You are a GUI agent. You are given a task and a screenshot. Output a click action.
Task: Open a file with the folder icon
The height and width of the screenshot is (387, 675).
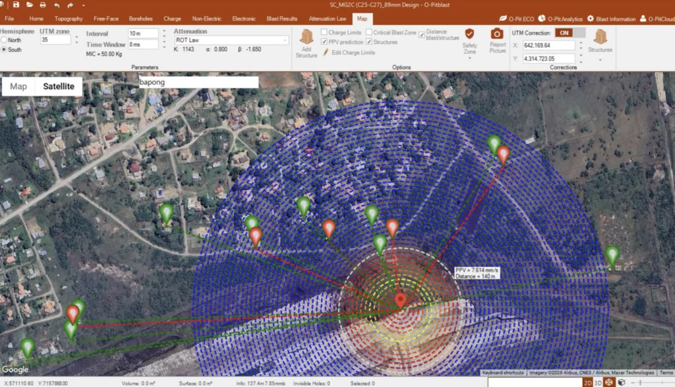(30, 5)
